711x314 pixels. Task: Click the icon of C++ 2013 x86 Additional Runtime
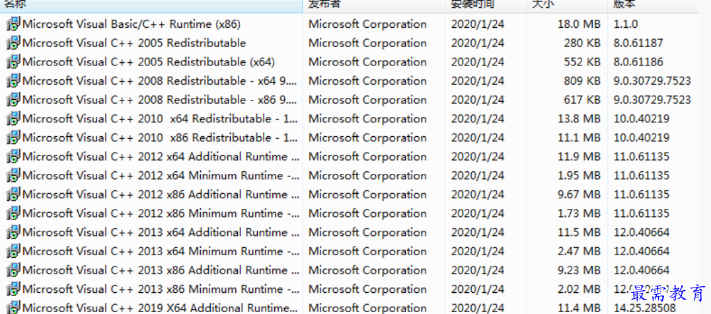13,270
